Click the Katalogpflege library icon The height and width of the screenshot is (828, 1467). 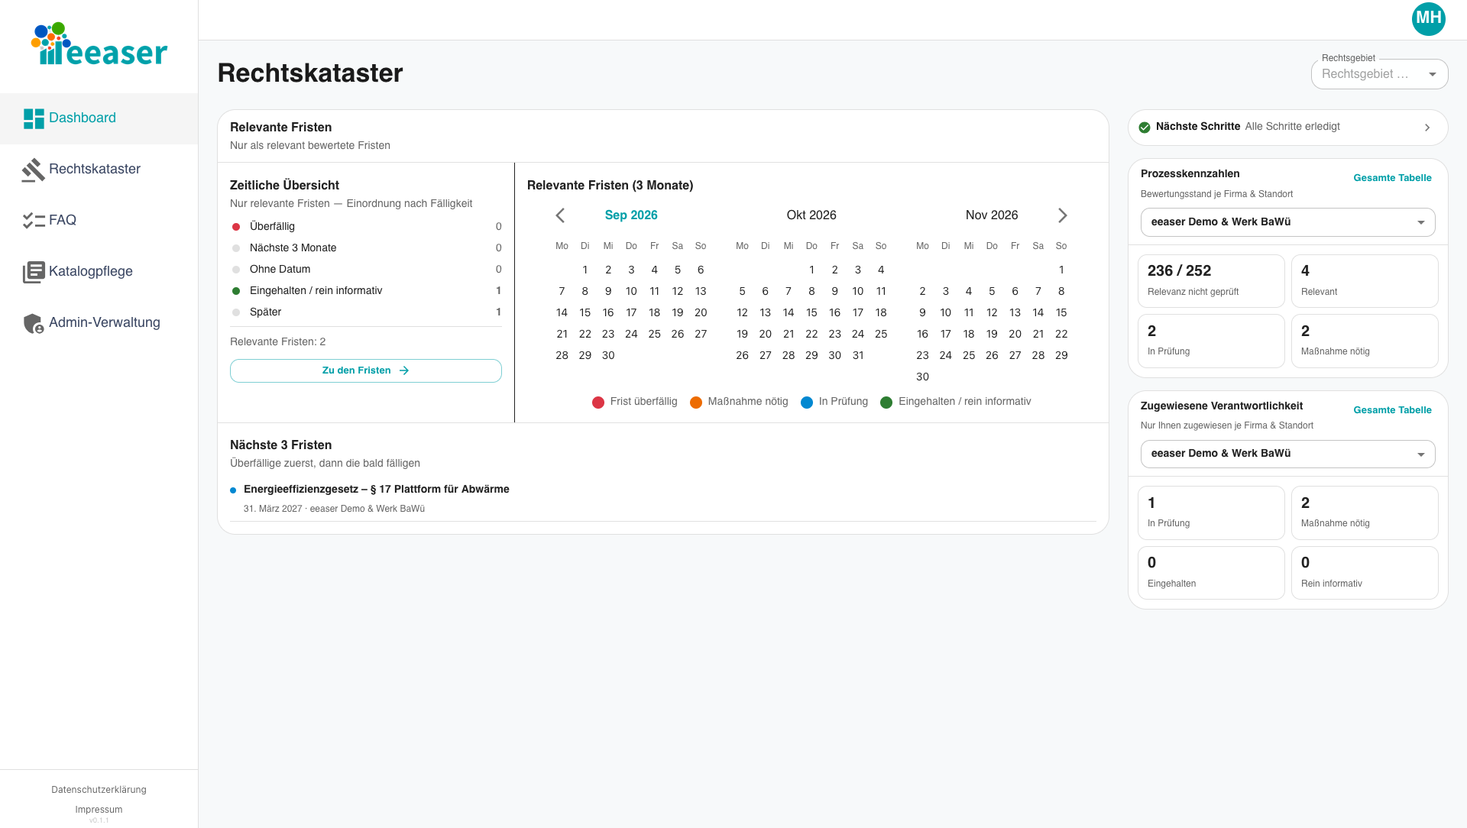click(34, 272)
